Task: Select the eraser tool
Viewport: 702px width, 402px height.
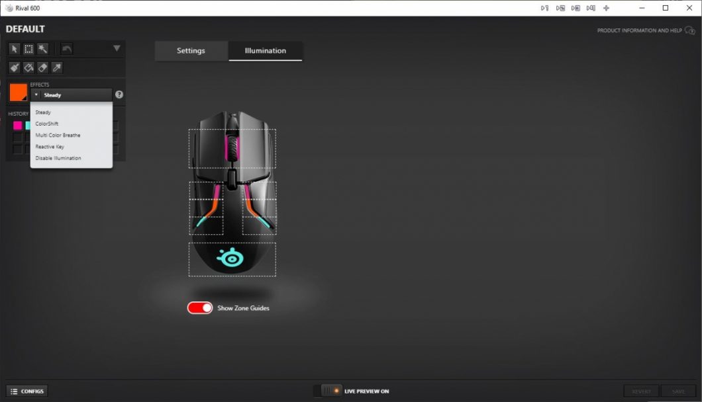Action: pyautogui.click(x=42, y=67)
